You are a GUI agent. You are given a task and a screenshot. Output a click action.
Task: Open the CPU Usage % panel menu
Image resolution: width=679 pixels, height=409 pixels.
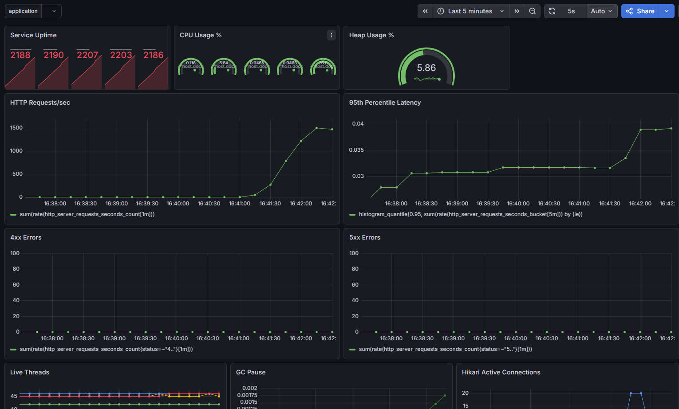[x=332, y=35]
